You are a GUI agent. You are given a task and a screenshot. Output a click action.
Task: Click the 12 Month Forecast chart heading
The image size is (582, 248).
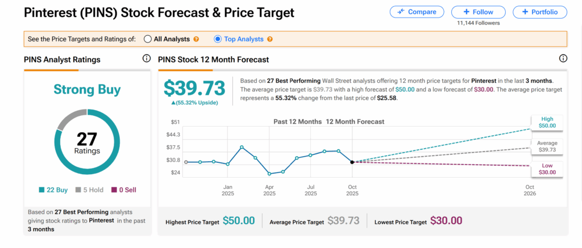click(x=355, y=121)
